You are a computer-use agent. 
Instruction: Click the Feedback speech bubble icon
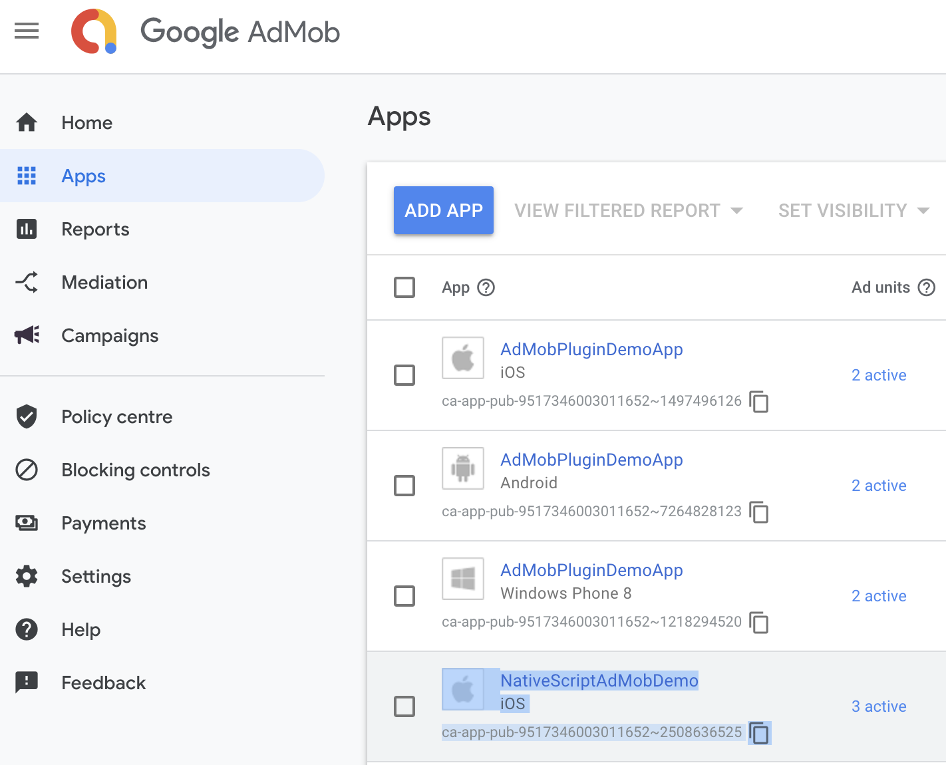[x=27, y=683]
